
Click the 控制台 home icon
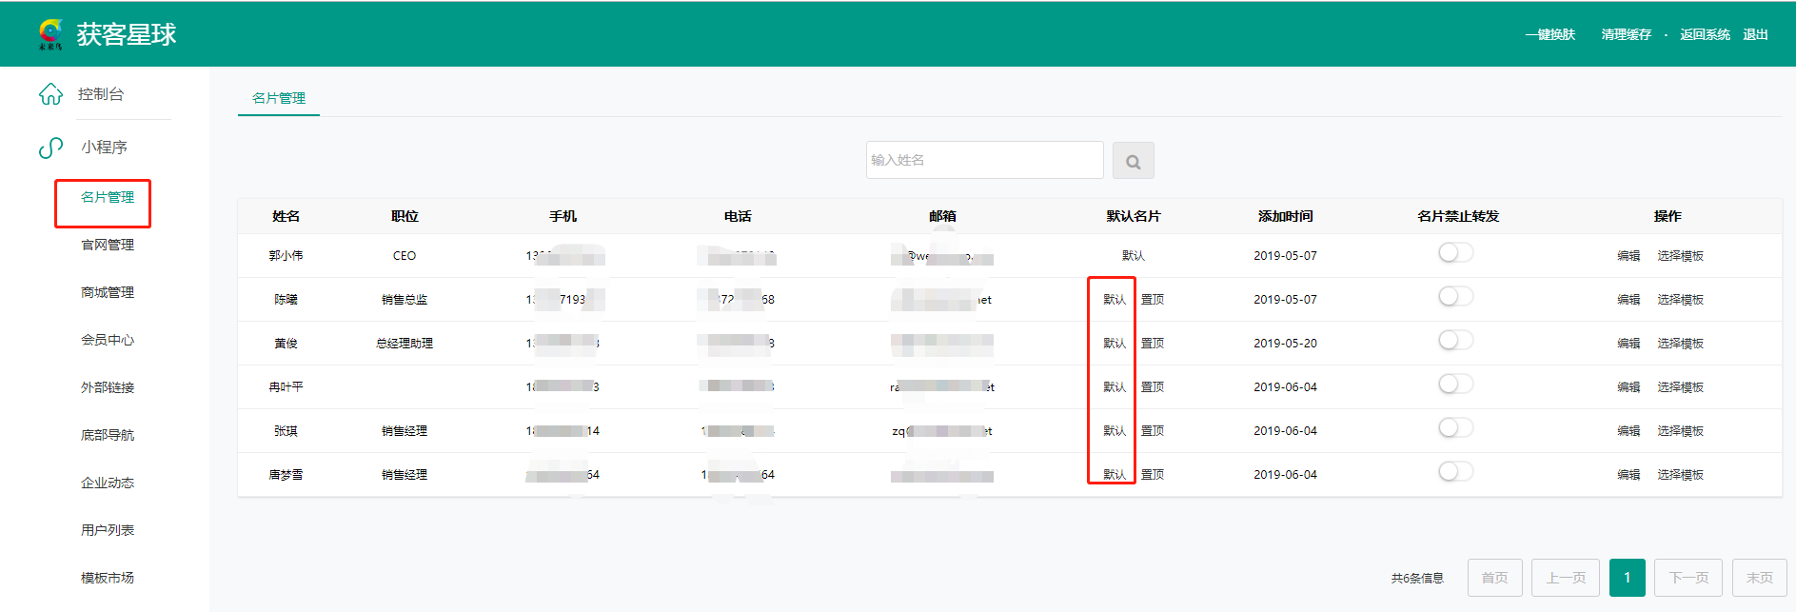[x=50, y=94]
